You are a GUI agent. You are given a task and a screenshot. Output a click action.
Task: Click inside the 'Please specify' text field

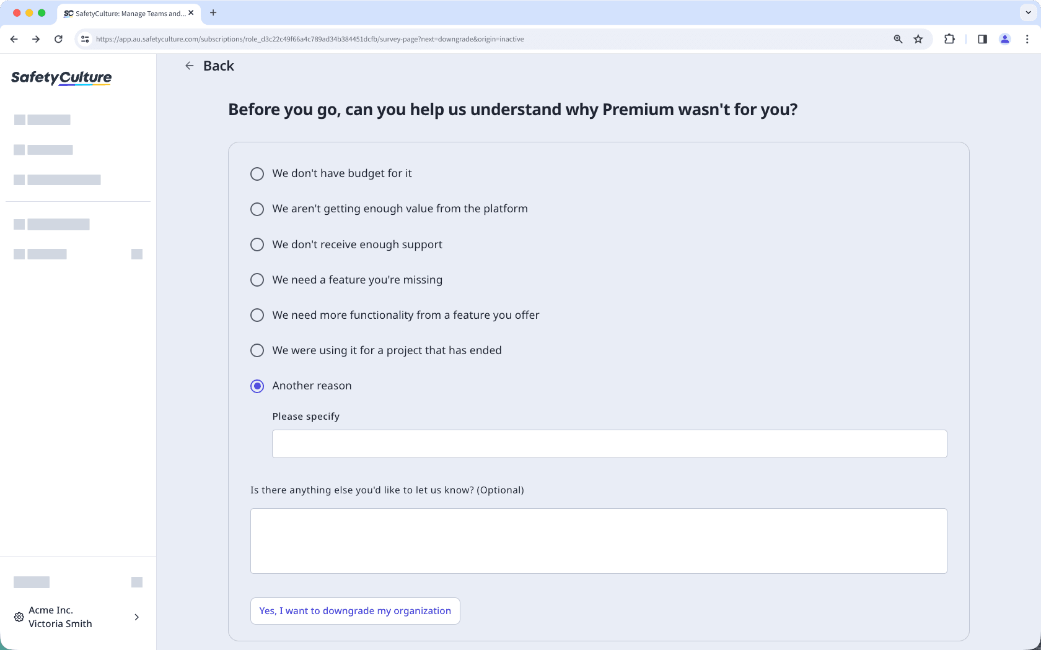click(609, 444)
